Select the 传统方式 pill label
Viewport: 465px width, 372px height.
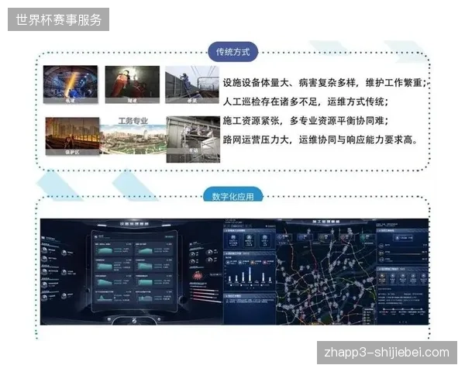tap(232, 52)
